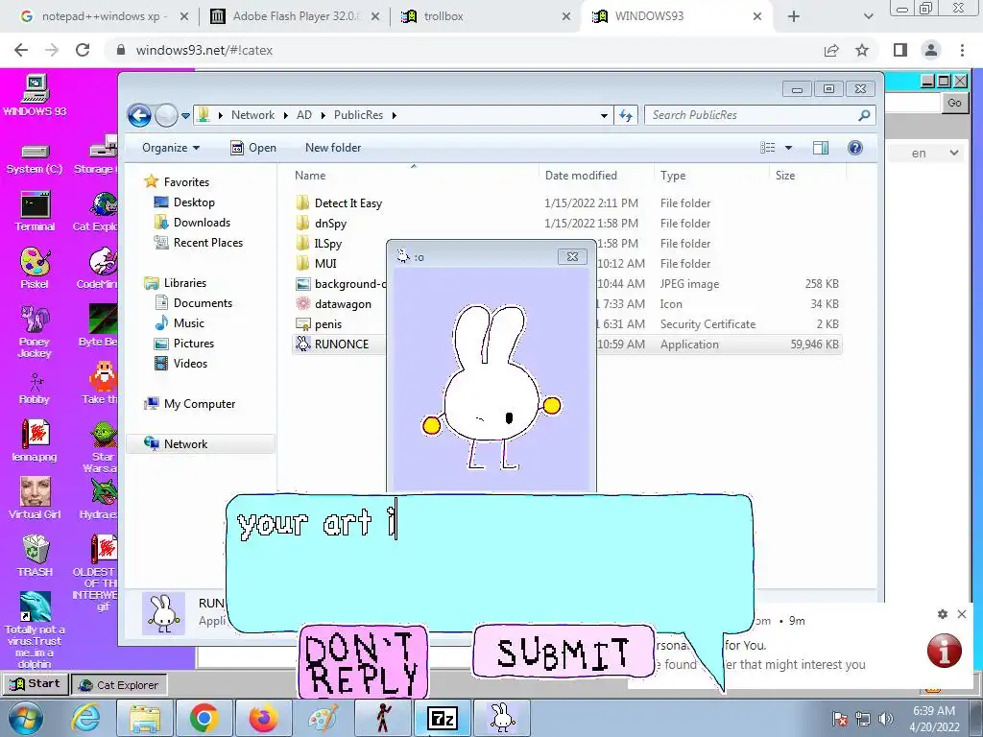Expand the address bar history dropdown

(604, 115)
